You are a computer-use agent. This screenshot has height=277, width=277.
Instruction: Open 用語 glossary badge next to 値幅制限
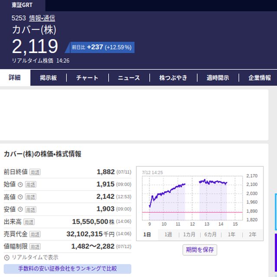tap(35, 247)
